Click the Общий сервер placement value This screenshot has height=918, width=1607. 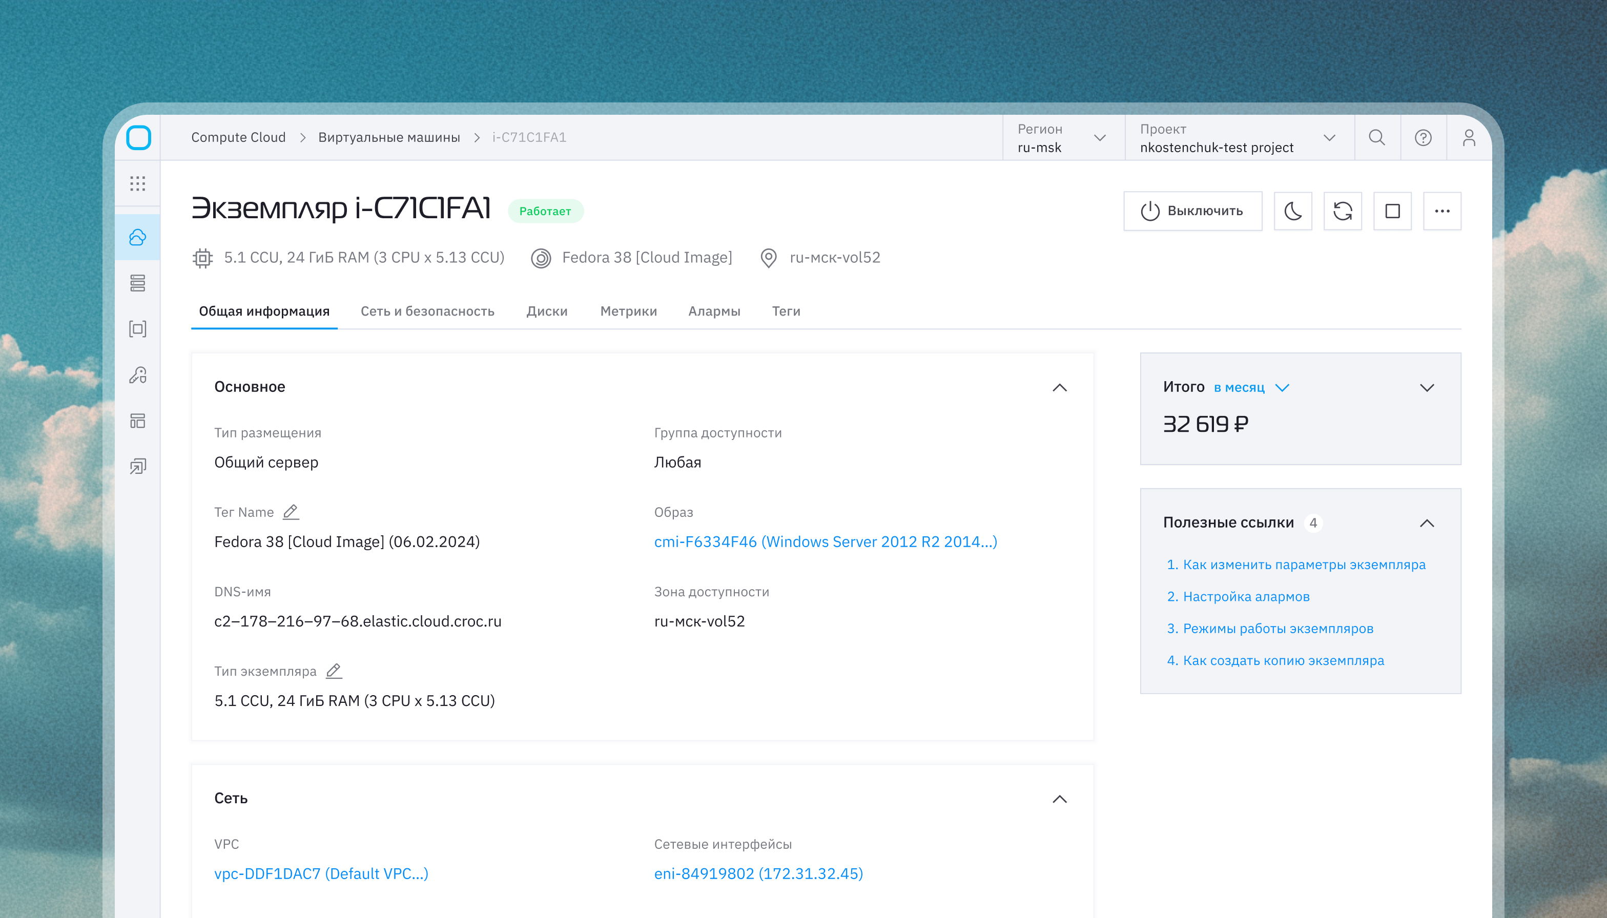[266, 462]
